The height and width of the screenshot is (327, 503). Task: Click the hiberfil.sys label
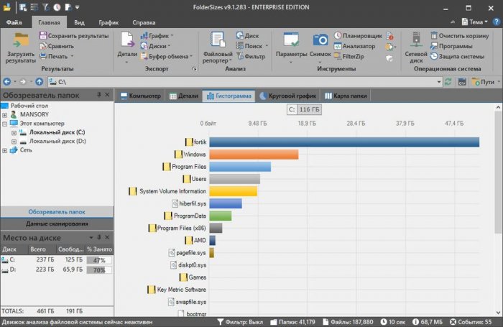193,203
